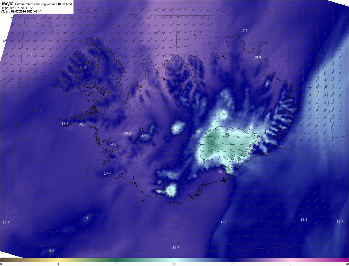Click the 'UWC/IG: Úrkomumætti (mm)' title line
Image resolution: width=349 pixels, height=266 pixels.
36,4
